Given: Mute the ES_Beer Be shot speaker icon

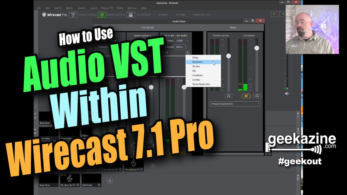Looking at the screenshot, I should (x=74, y=185).
